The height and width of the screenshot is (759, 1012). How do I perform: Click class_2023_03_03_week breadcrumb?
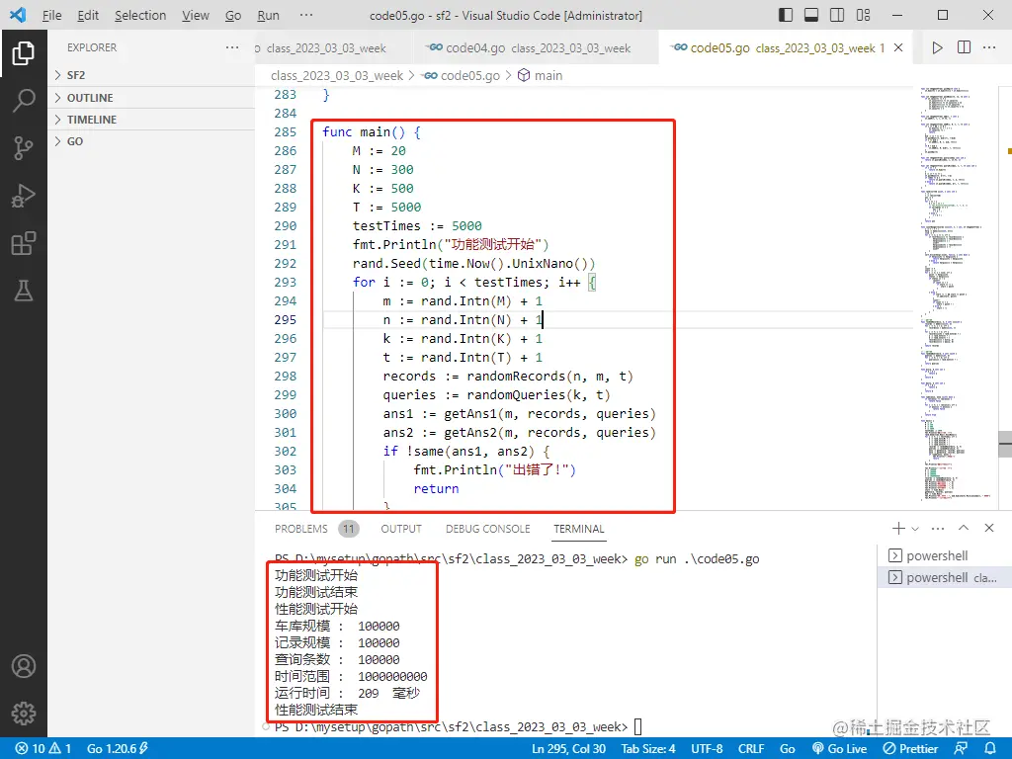point(337,75)
